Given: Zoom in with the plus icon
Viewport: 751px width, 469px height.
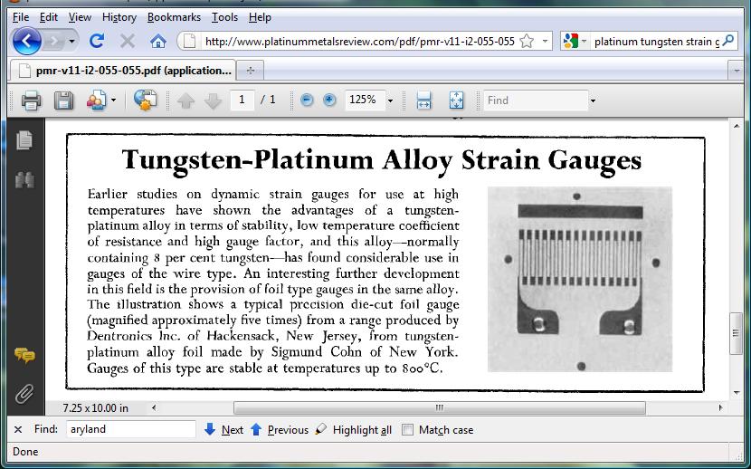Looking at the screenshot, I should 329,100.
